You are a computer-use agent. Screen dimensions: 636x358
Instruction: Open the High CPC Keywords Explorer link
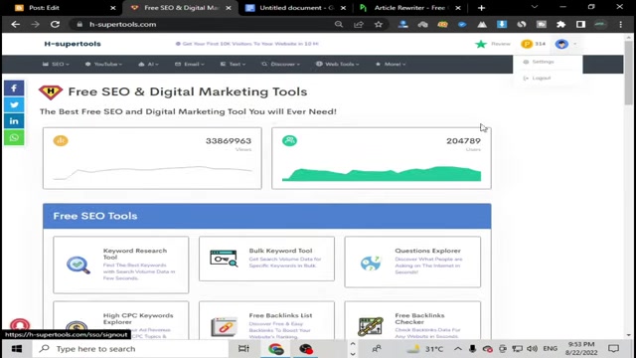(138, 318)
